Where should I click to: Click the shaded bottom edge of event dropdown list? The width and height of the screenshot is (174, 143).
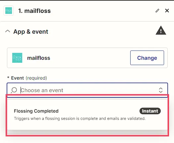click(87, 132)
